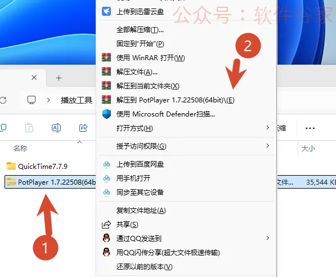Click the PotPlayer zip archive icon
This screenshot has height=277, width=336.
11,182
